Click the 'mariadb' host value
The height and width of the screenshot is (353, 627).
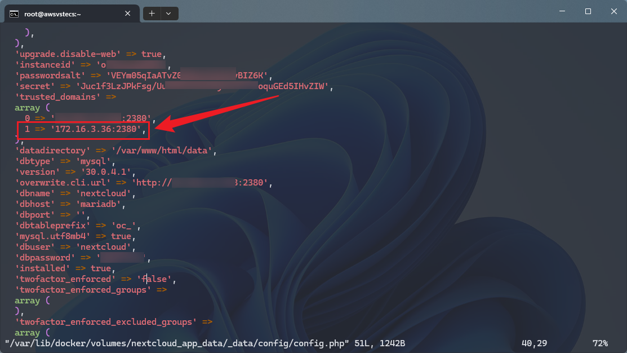point(99,204)
